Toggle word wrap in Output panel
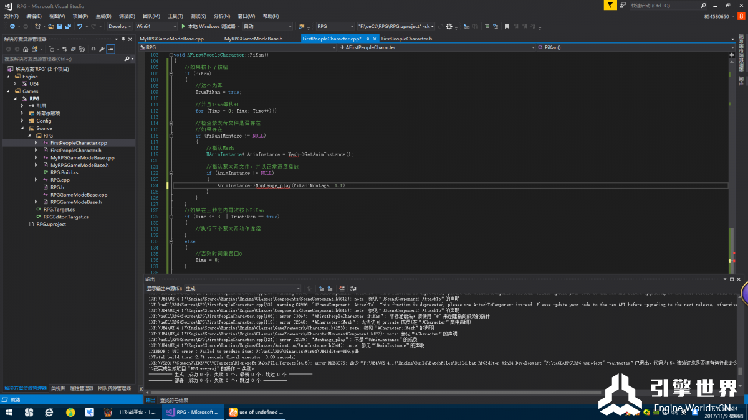 (352, 289)
